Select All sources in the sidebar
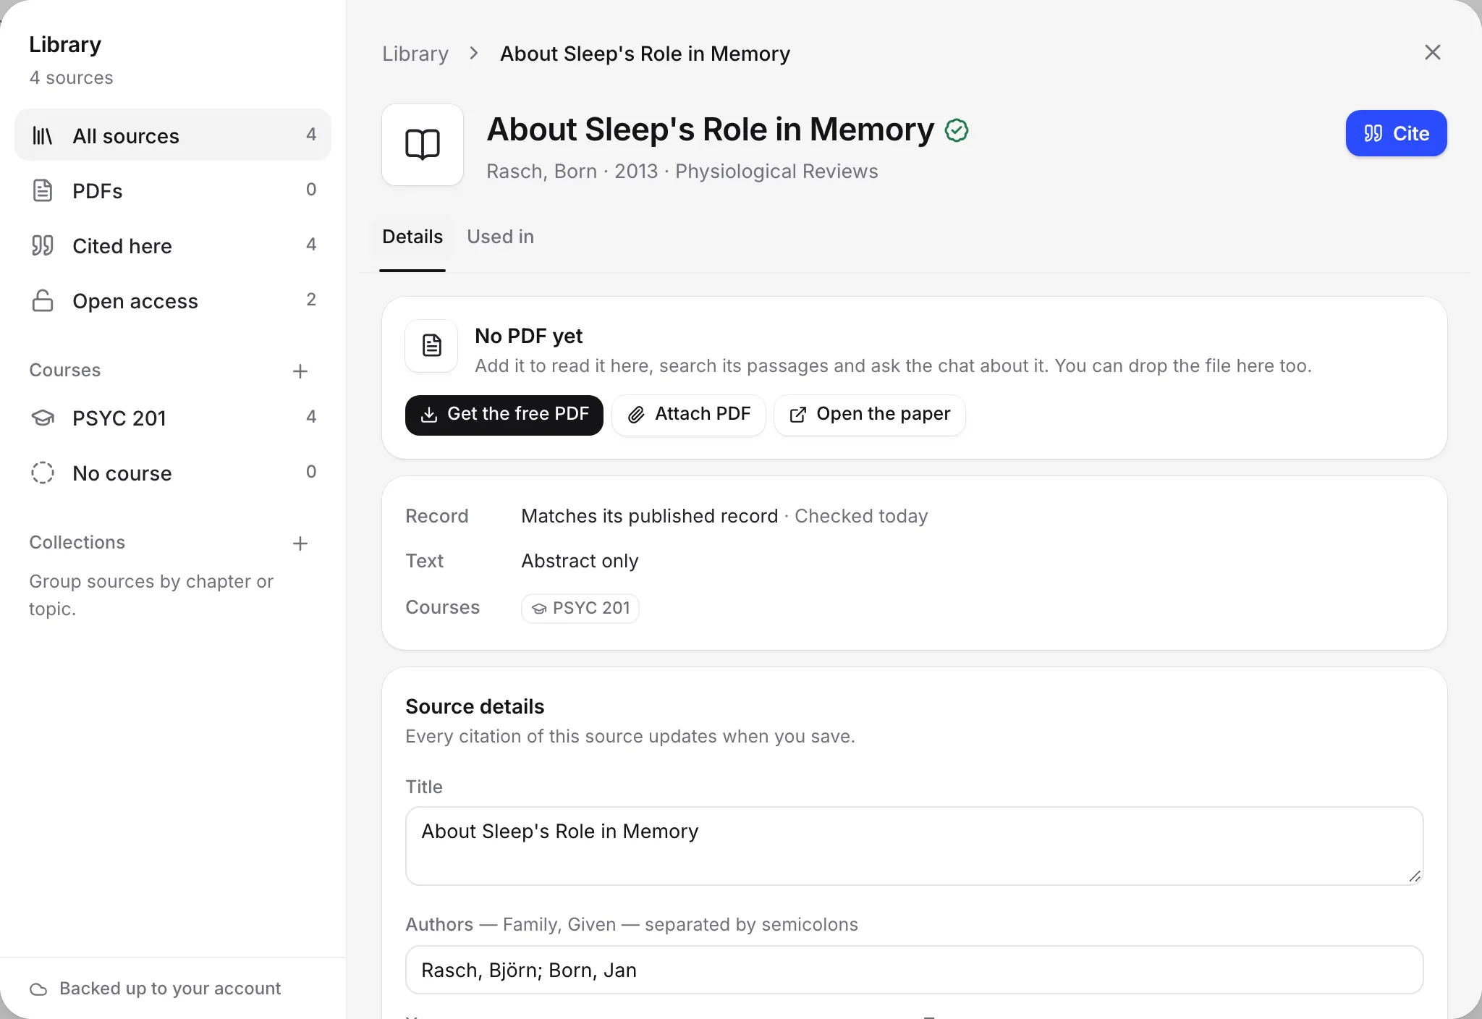 tap(173, 135)
